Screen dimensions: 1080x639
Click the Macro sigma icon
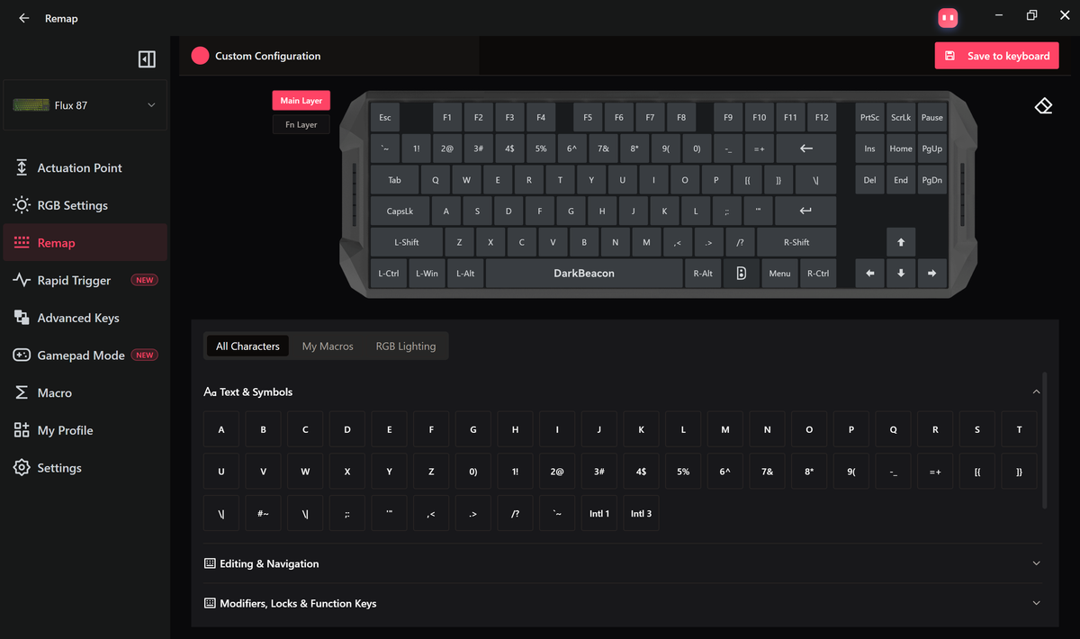[22, 392]
